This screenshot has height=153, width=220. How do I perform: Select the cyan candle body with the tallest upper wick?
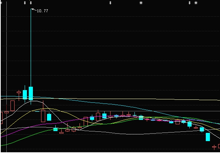tap(31, 93)
